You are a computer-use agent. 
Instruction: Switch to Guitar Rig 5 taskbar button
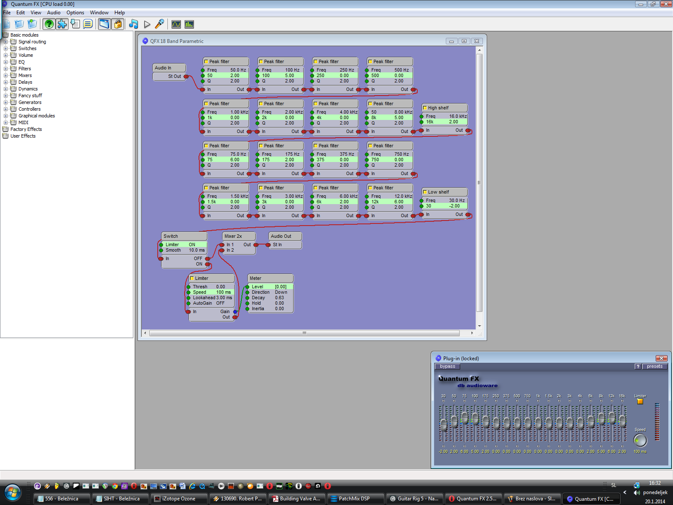click(415, 499)
